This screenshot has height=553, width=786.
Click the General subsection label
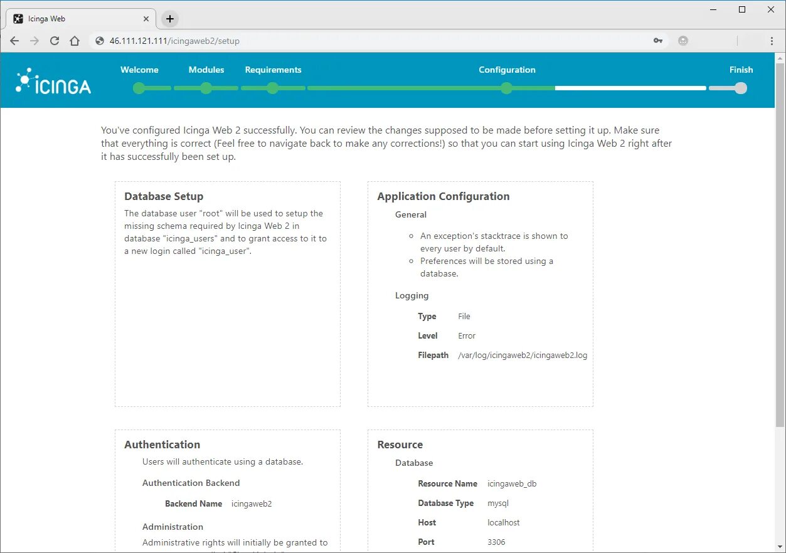pyautogui.click(x=411, y=214)
